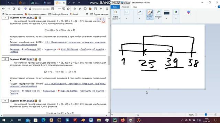Open the Shapes (Фигуры) gallery in Paint
The width and height of the screenshot is (220, 123).
(x=158, y=15)
